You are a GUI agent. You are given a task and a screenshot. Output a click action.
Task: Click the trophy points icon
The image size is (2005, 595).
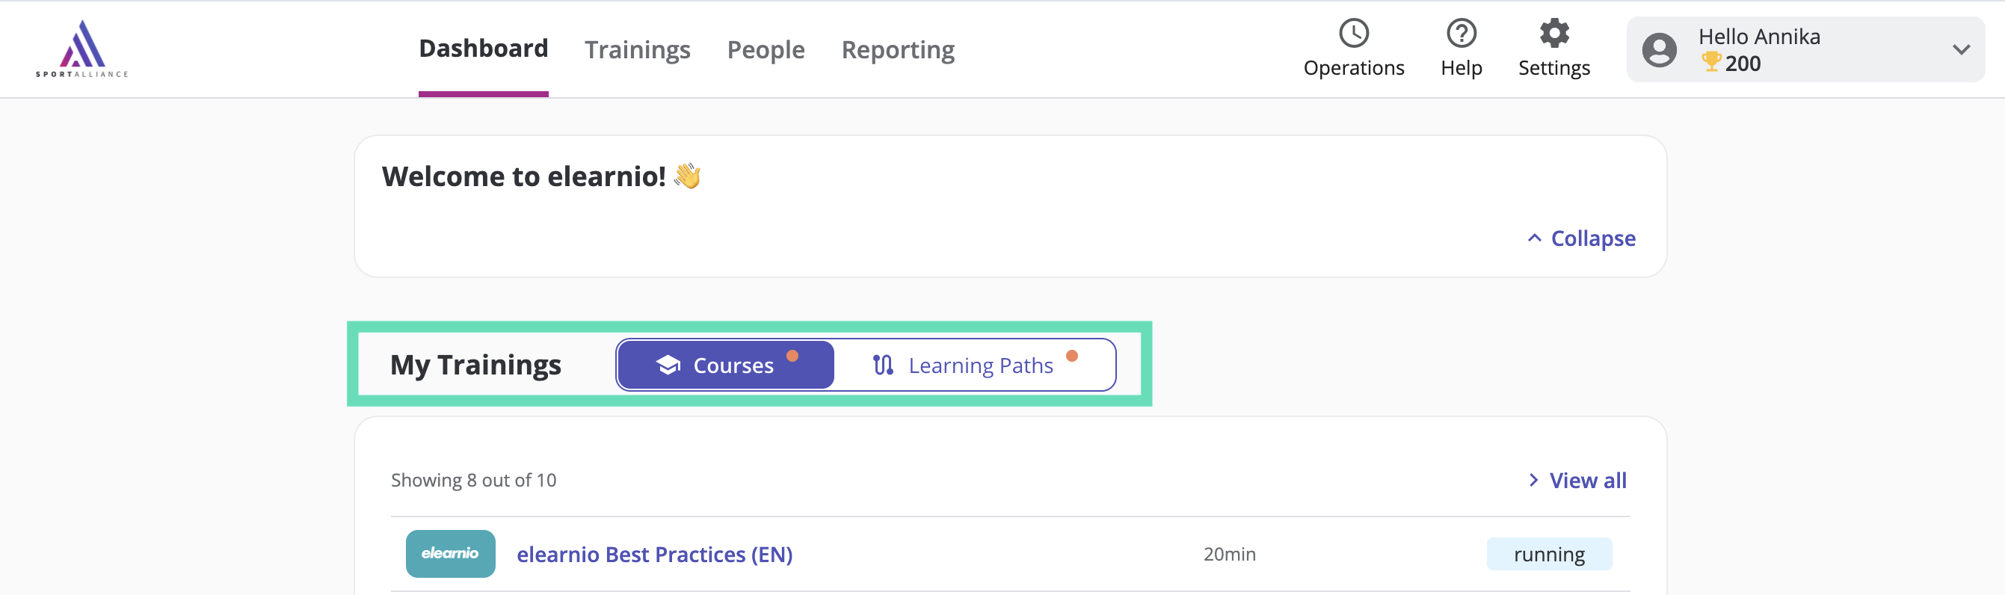1710,61
